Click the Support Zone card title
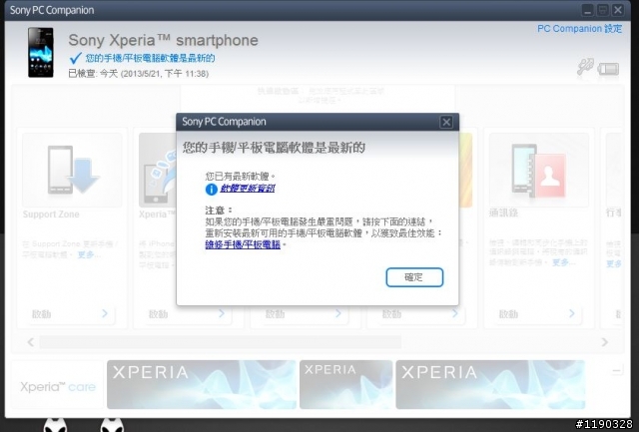This screenshot has width=639, height=432. [x=51, y=215]
